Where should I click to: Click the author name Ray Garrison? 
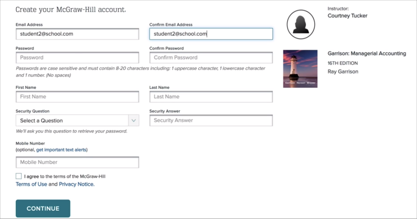343,72
